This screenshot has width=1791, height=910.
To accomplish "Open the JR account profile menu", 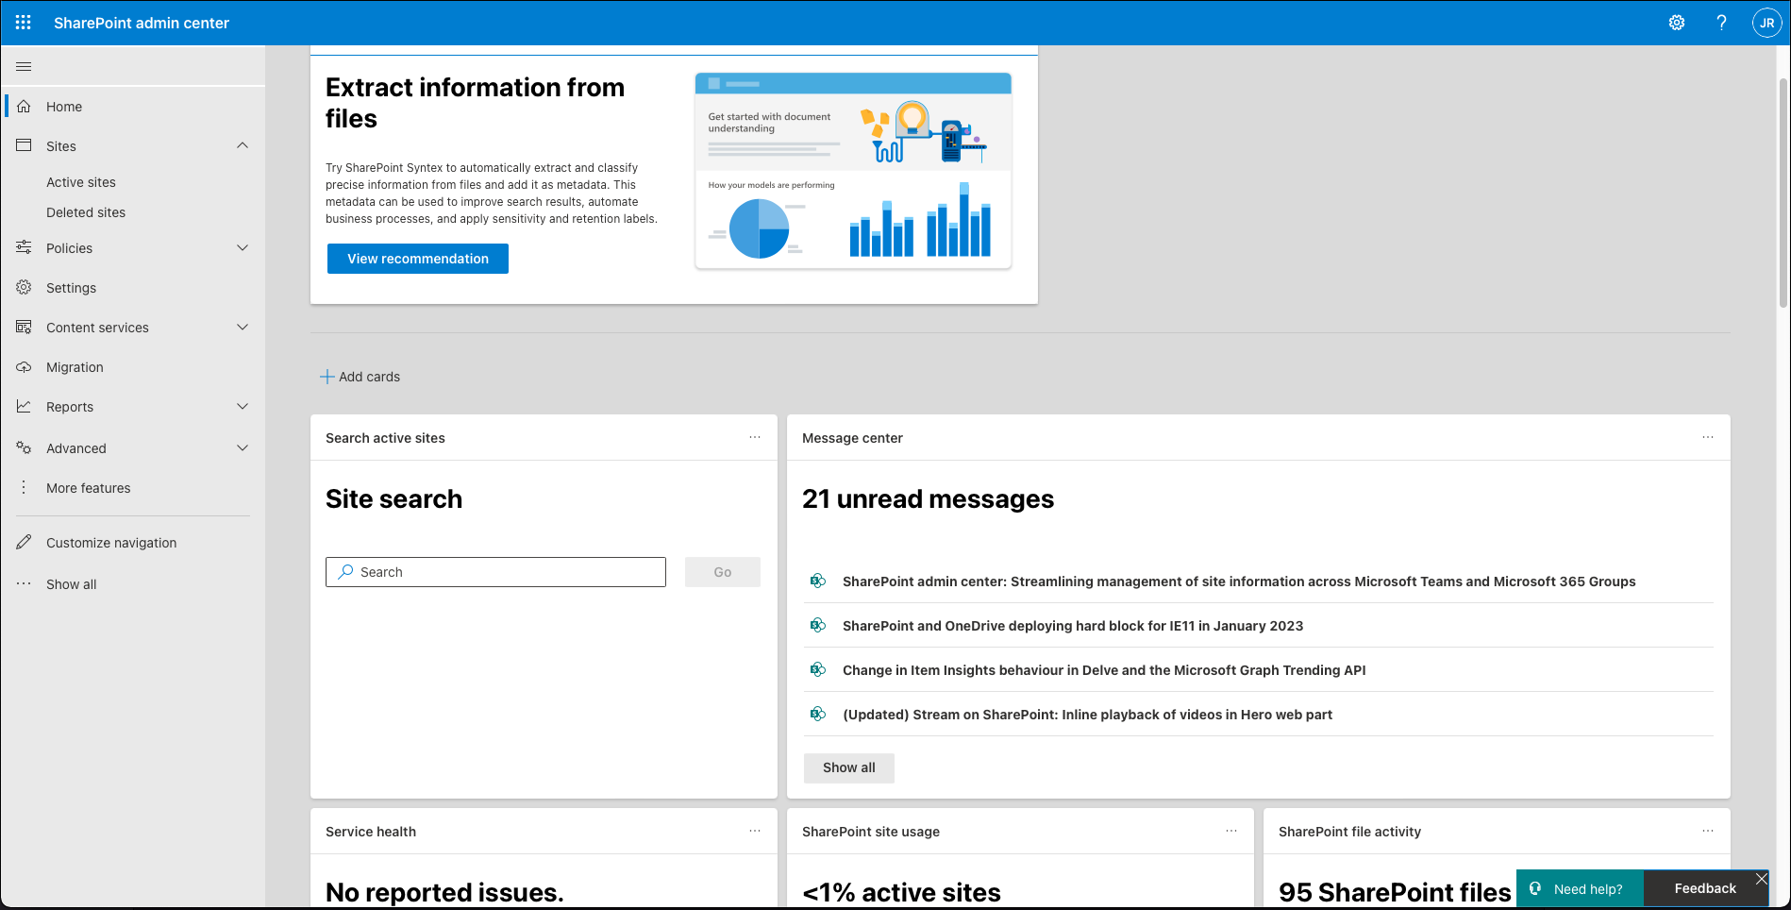I will 1766,23.
